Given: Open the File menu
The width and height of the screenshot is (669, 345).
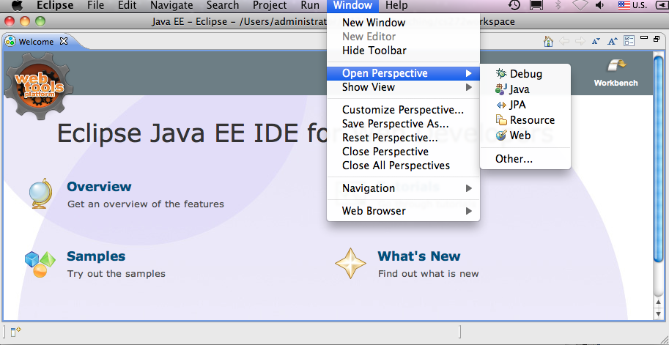Looking at the screenshot, I should click(95, 6).
